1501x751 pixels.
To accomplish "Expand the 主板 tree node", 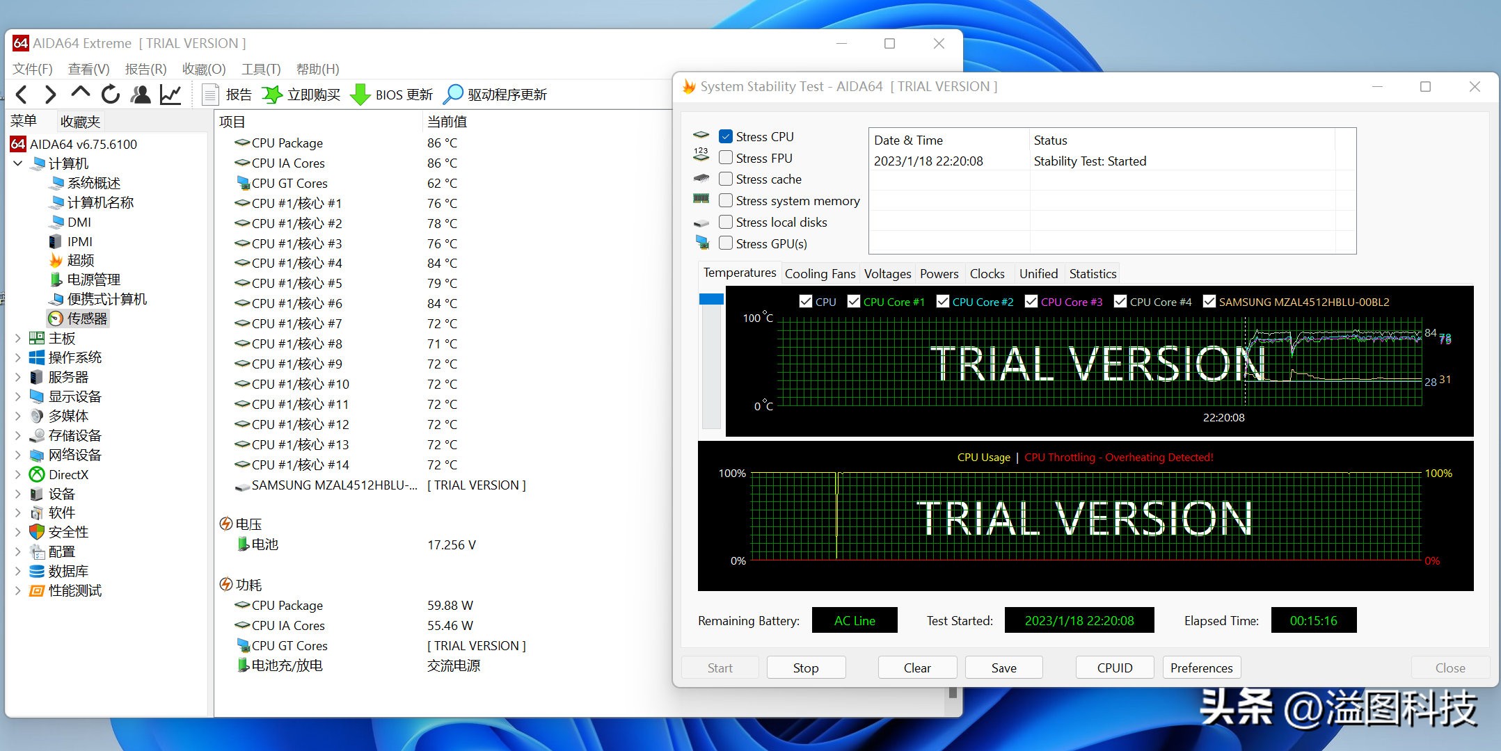I will (x=18, y=339).
